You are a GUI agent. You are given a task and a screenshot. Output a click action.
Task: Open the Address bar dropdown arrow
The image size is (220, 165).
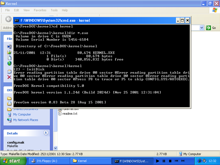tap(202, 28)
